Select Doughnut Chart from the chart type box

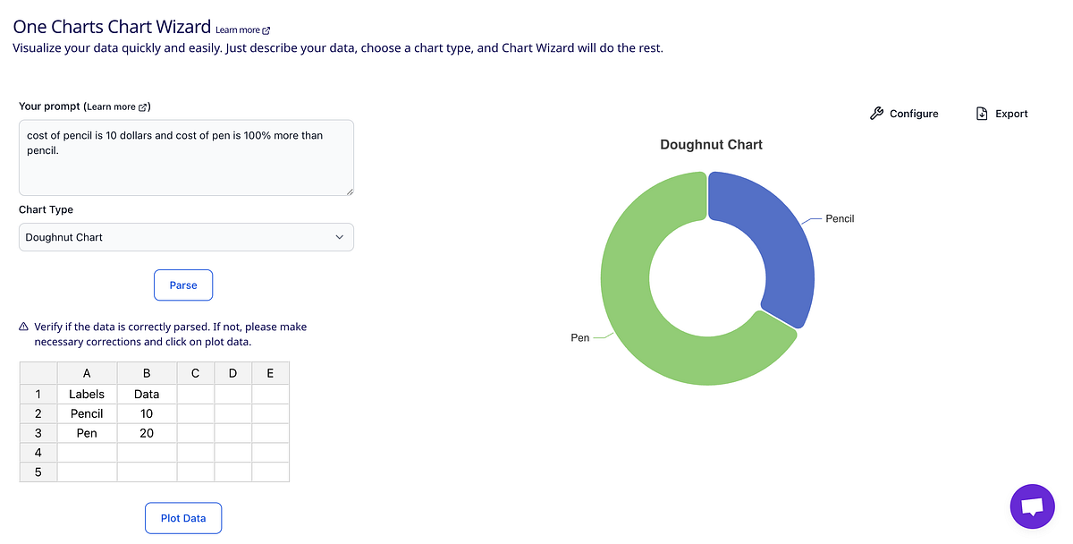coord(186,236)
